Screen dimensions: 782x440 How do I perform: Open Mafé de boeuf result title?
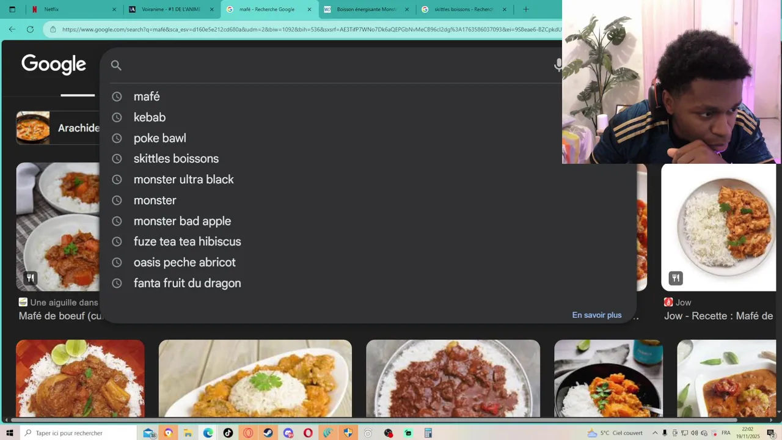click(60, 316)
